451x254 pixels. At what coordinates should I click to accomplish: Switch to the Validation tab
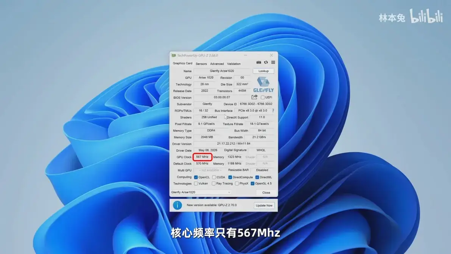(x=234, y=64)
